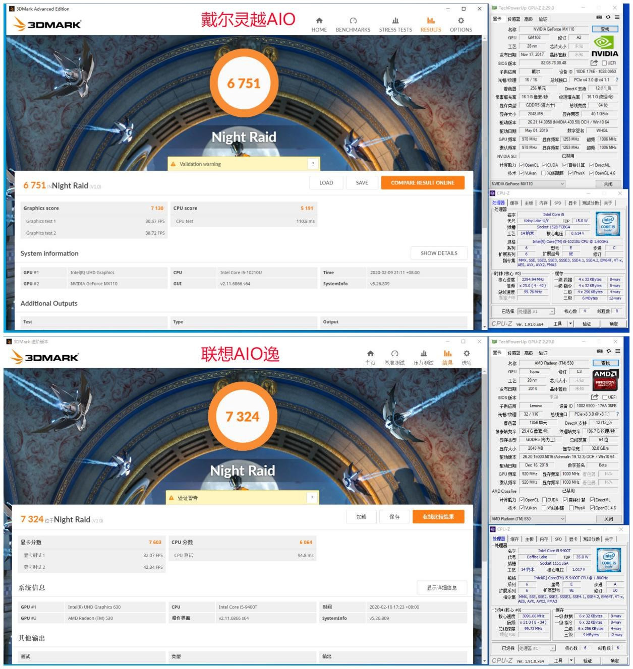
Task: Click 在线比较结果 button
Action: 438,517
